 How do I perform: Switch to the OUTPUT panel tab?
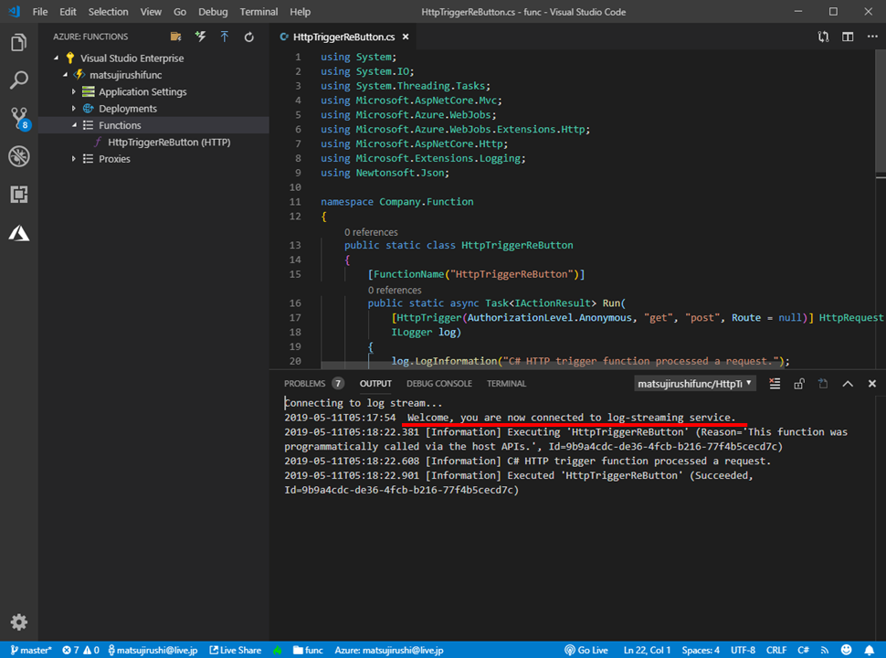pos(375,384)
